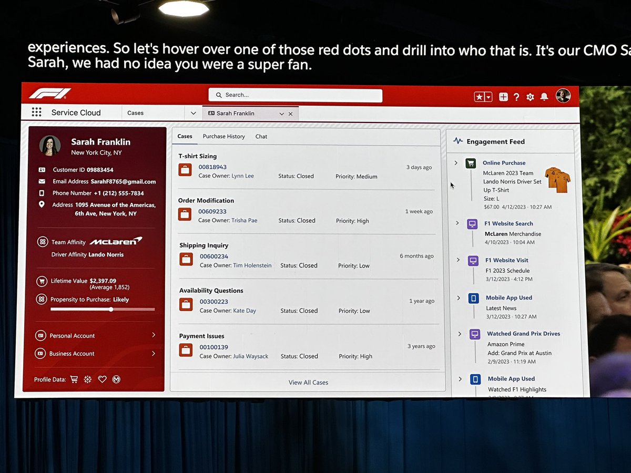Click the McLaren T-shirt thumbnail
Screen dimensions: 631x473
(x=558, y=180)
